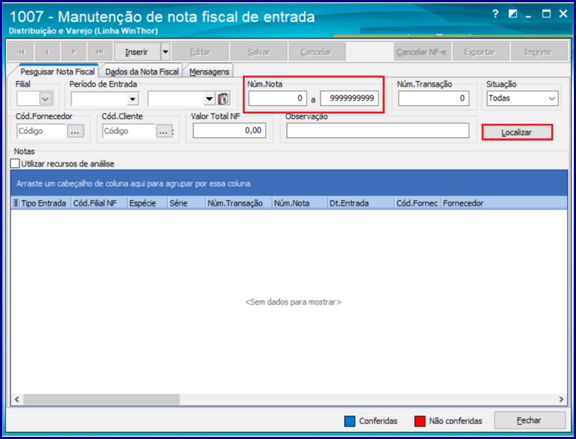Open the Mensagens tab
This screenshot has height=439, width=576.
pyautogui.click(x=209, y=72)
